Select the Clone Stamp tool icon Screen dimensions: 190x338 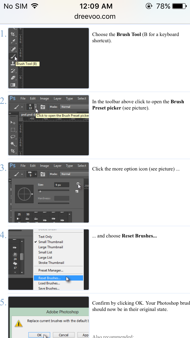pyautogui.click(x=13, y=63)
